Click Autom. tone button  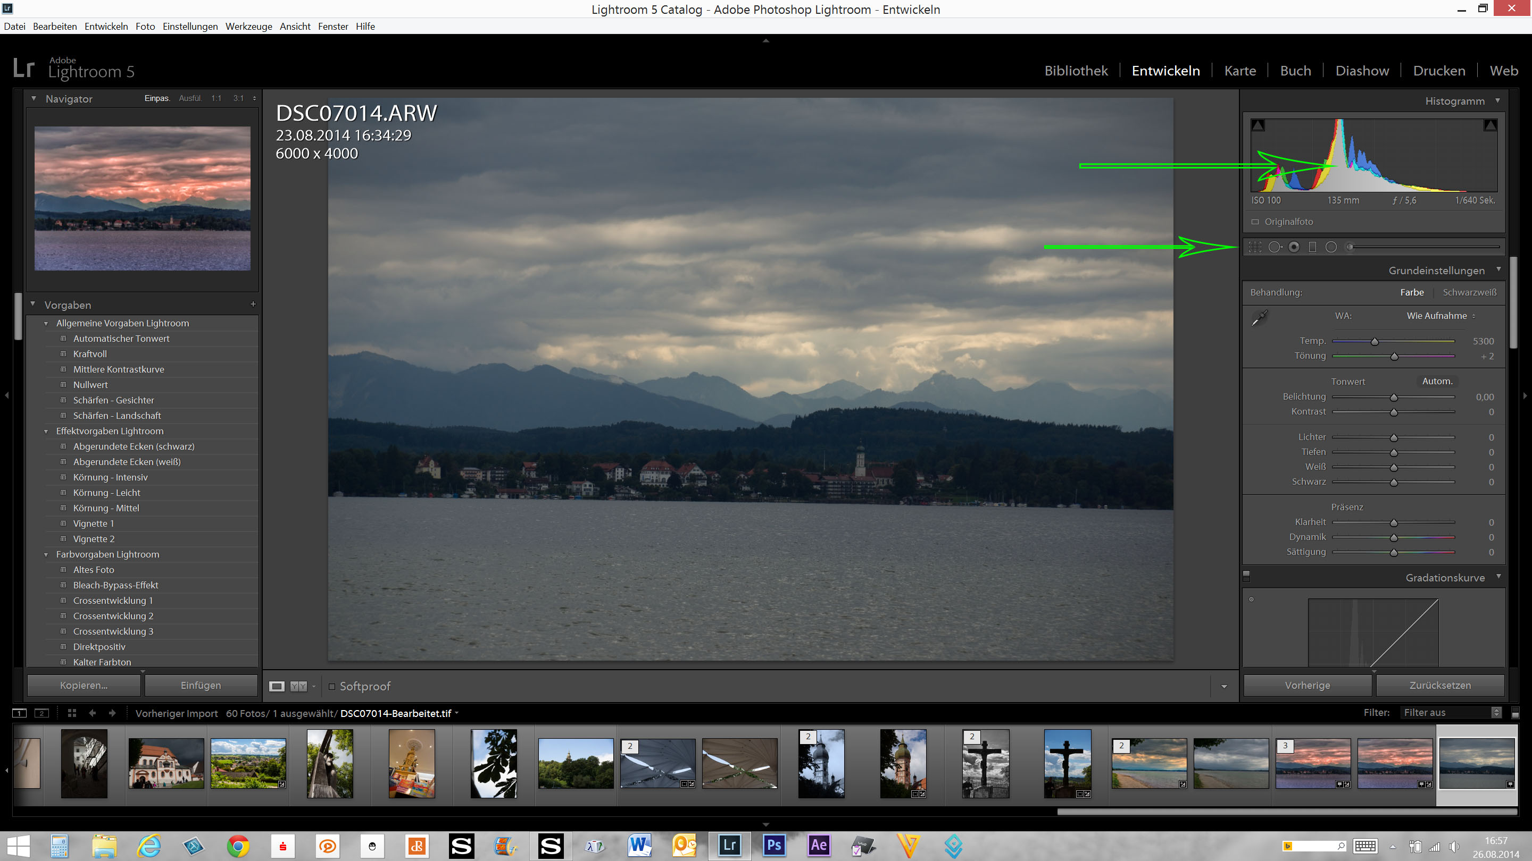[x=1437, y=382]
